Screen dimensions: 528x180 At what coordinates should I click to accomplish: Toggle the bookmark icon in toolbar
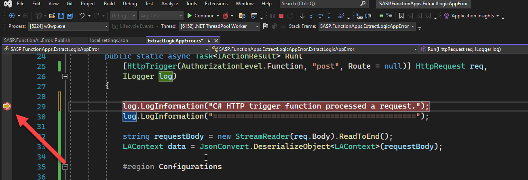pos(401,16)
